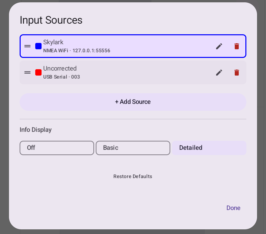Grab the Skylark row drag handle
266x234 pixels.
coord(27,46)
